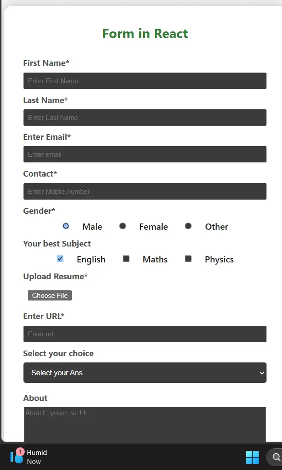282x470 pixels.
Task: Check the Maths subject checkbox
Action: click(126, 259)
